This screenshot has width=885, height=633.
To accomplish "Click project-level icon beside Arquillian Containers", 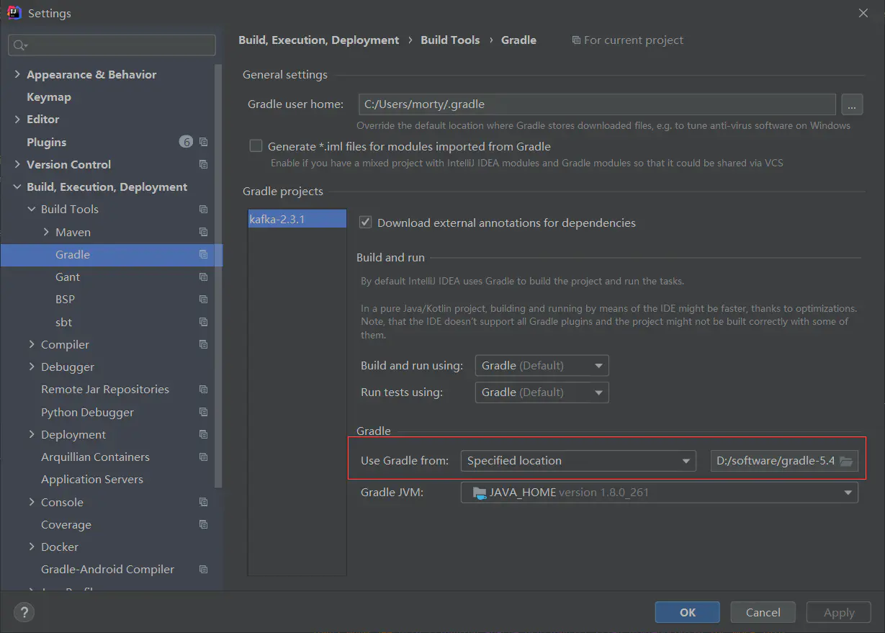I will [204, 457].
